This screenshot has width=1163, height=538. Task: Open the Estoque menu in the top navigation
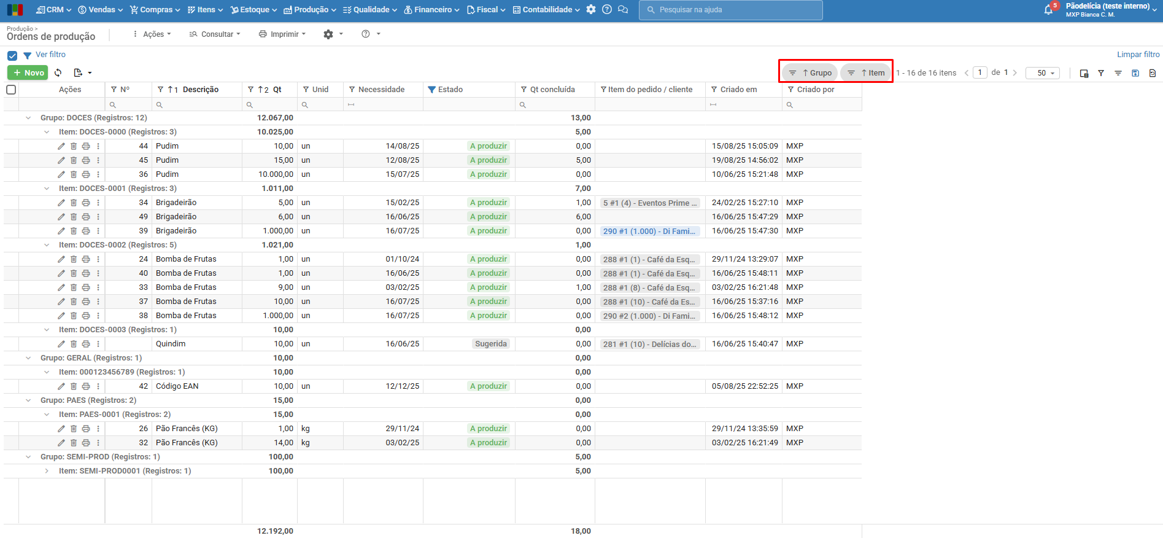(x=253, y=10)
